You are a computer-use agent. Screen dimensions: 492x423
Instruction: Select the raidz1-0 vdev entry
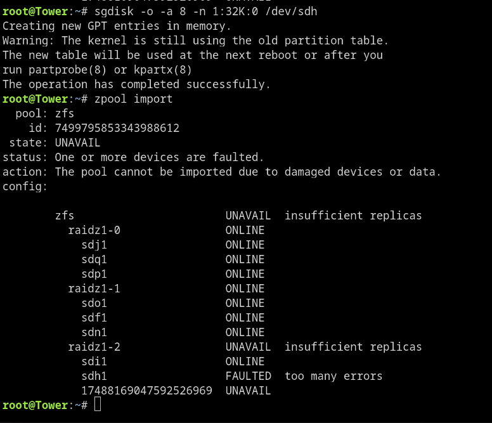click(94, 230)
